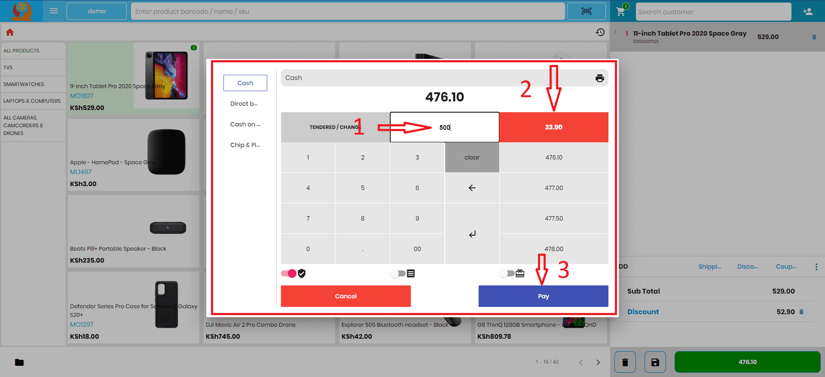Click the Shipping link in cart
The height and width of the screenshot is (377, 825).
710,267
